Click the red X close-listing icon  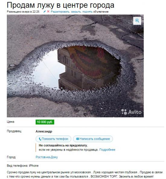[48, 11]
